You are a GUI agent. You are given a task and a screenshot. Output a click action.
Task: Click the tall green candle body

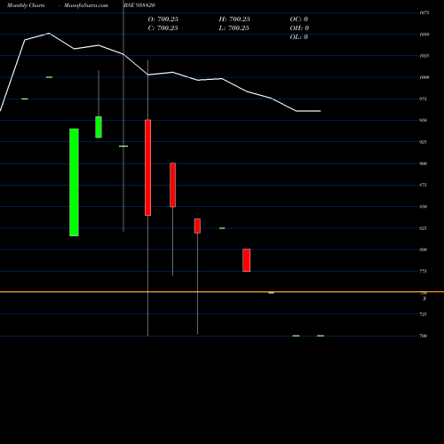click(x=74, y=182)
